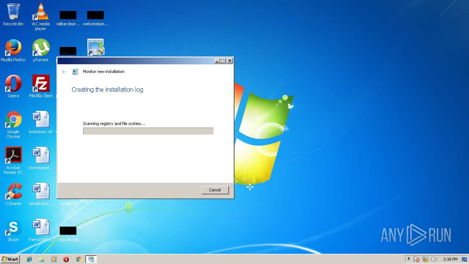Select the sixwell.rtf label
Screen dimensions: 469x264
[68, 203]
